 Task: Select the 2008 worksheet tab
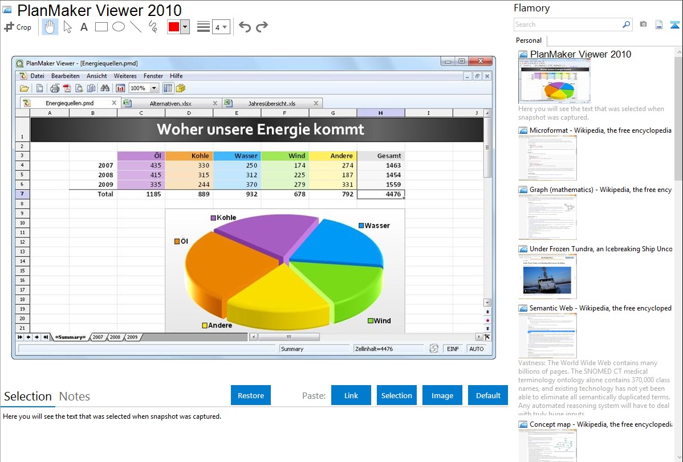coord(115,337)
